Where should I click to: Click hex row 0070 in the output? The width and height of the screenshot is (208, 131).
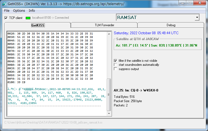[50, 51]
